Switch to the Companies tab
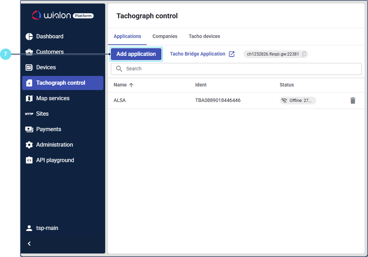Viewport: 368px width, 257px height. (165, 37)
